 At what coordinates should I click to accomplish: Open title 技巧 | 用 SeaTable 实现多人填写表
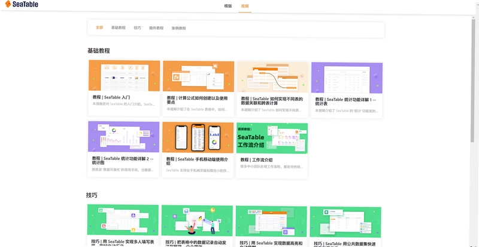[123, 242]
